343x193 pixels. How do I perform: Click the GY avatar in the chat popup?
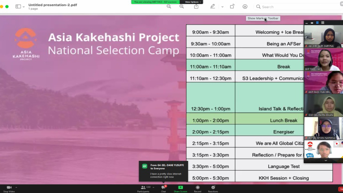(145, 166)
